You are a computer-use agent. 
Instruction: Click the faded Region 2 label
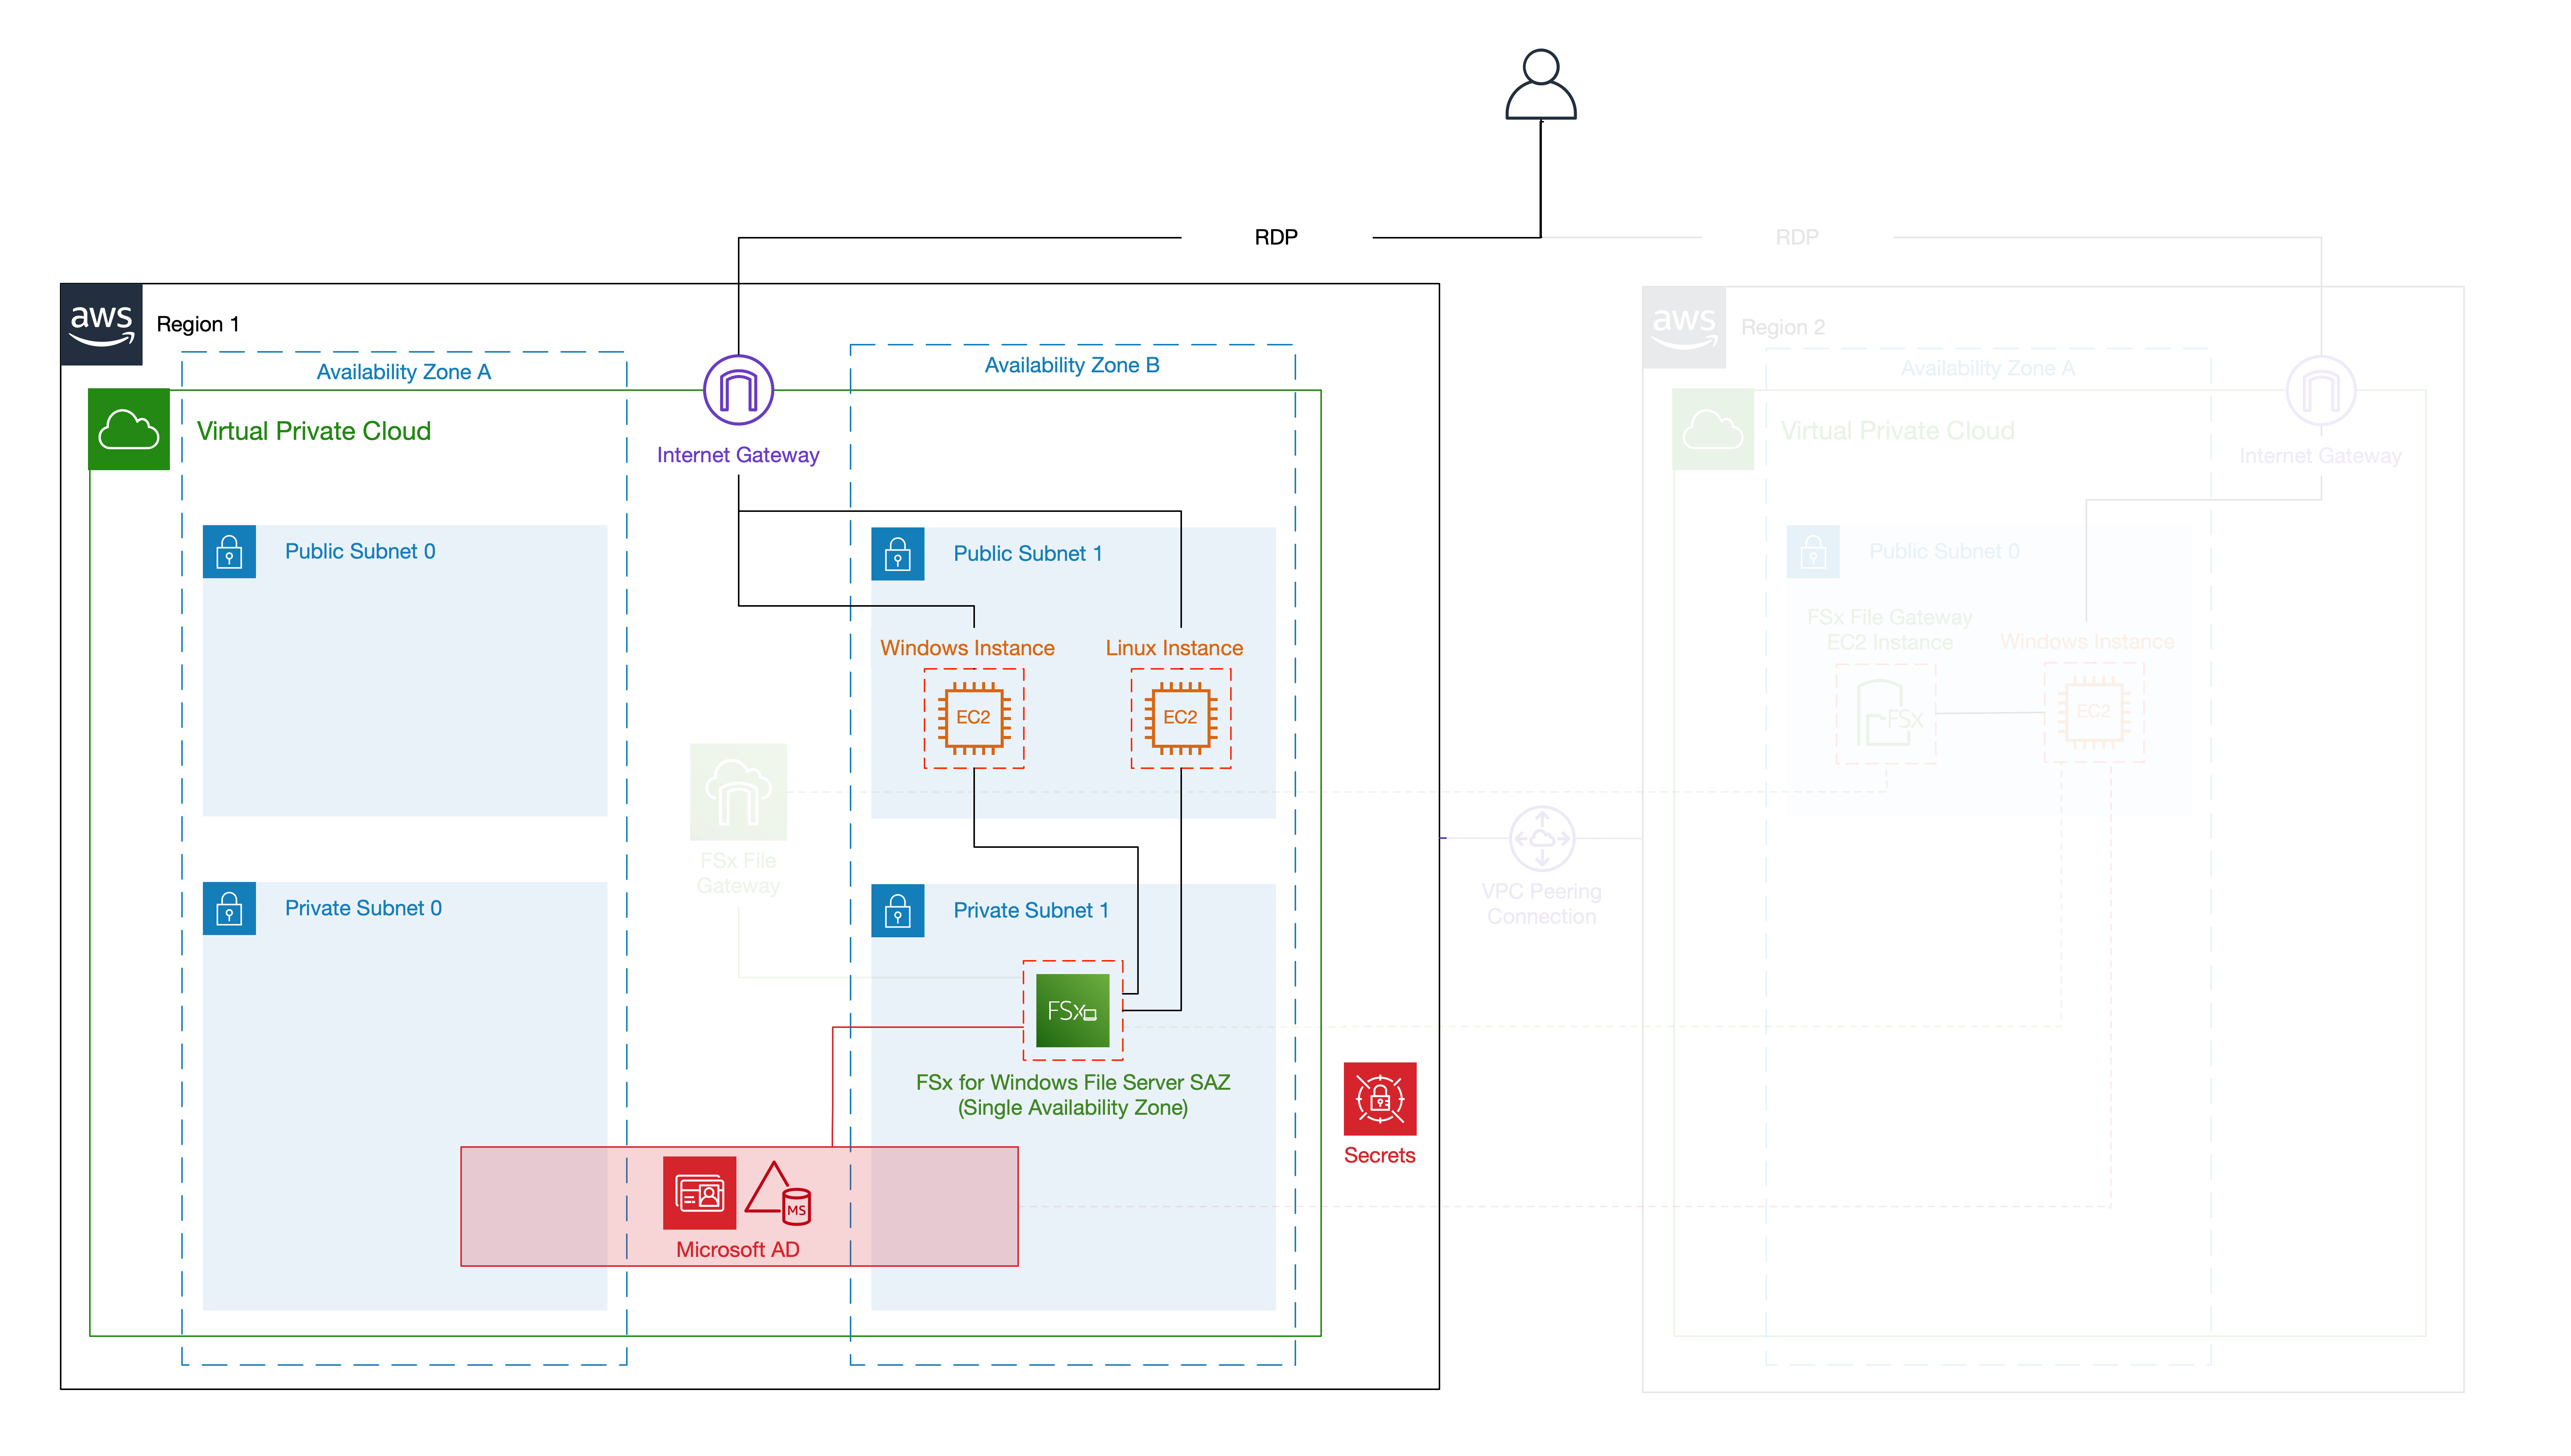coord(1783,328)
